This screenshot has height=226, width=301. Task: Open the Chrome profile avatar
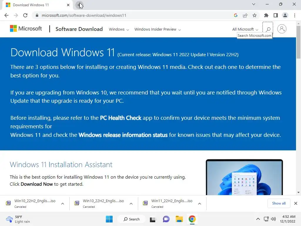pyautogui.click(x=285, y=15)
